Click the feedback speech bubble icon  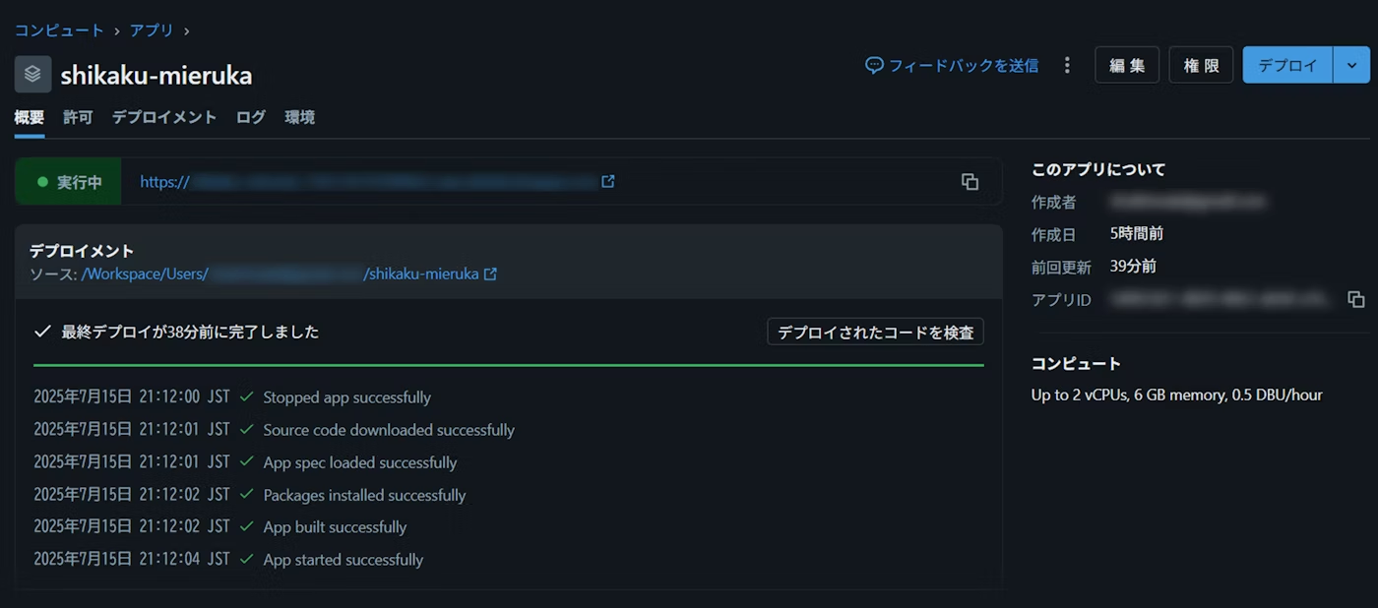tap(874, 65)
